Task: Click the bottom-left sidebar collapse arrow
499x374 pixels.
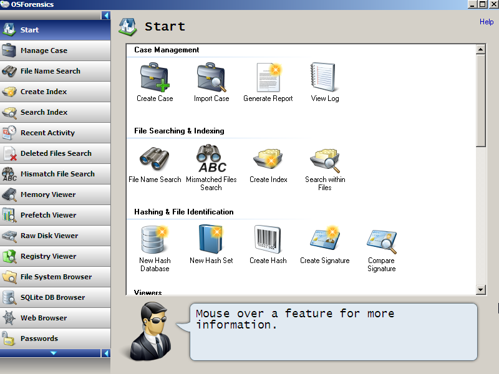Action: coord(106,353)
